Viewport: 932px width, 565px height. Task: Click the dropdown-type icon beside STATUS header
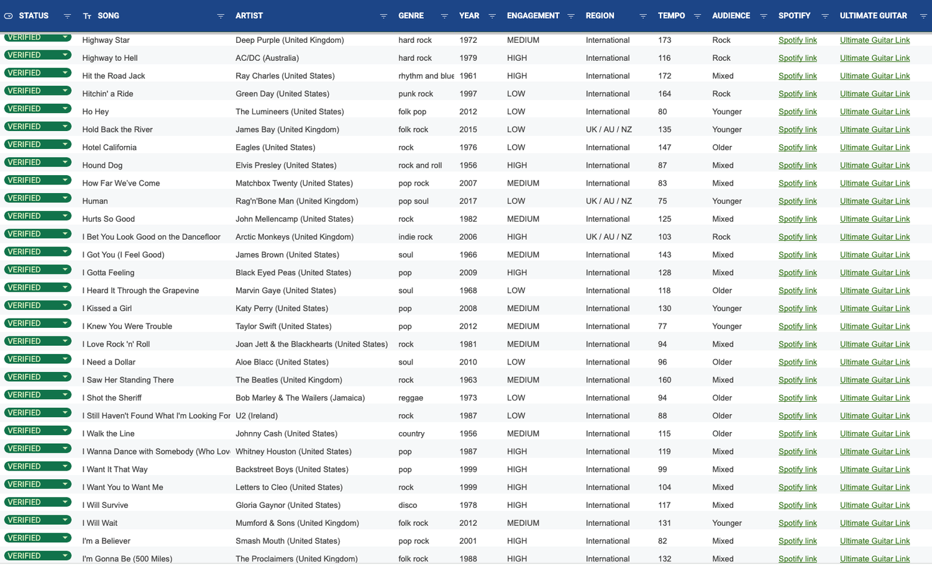(9, 16)
